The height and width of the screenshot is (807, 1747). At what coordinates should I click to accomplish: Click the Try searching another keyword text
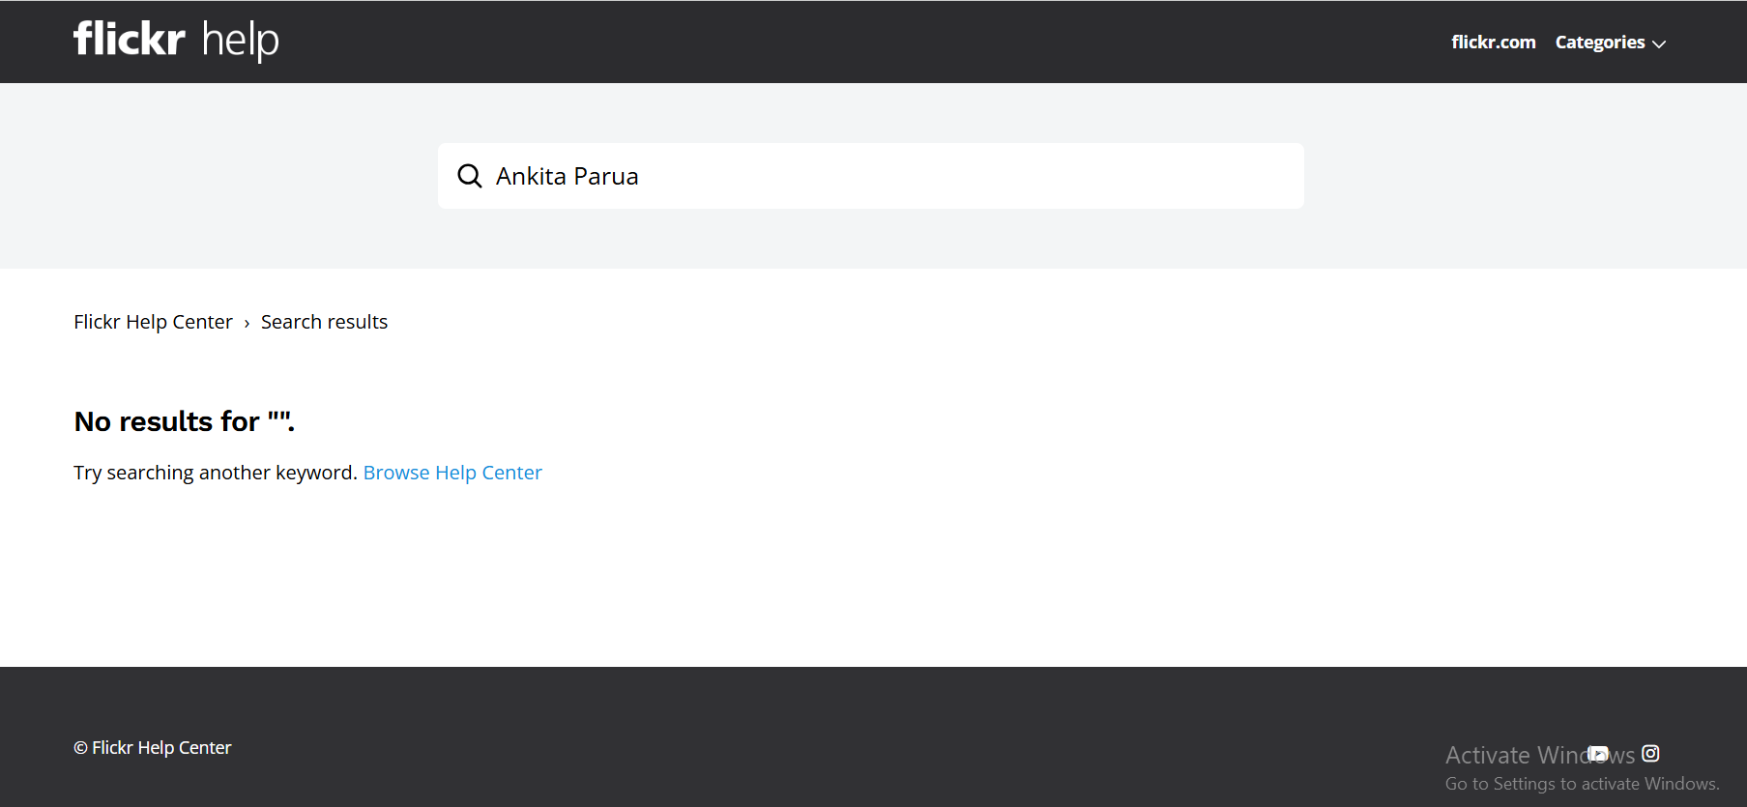point(216,473)
